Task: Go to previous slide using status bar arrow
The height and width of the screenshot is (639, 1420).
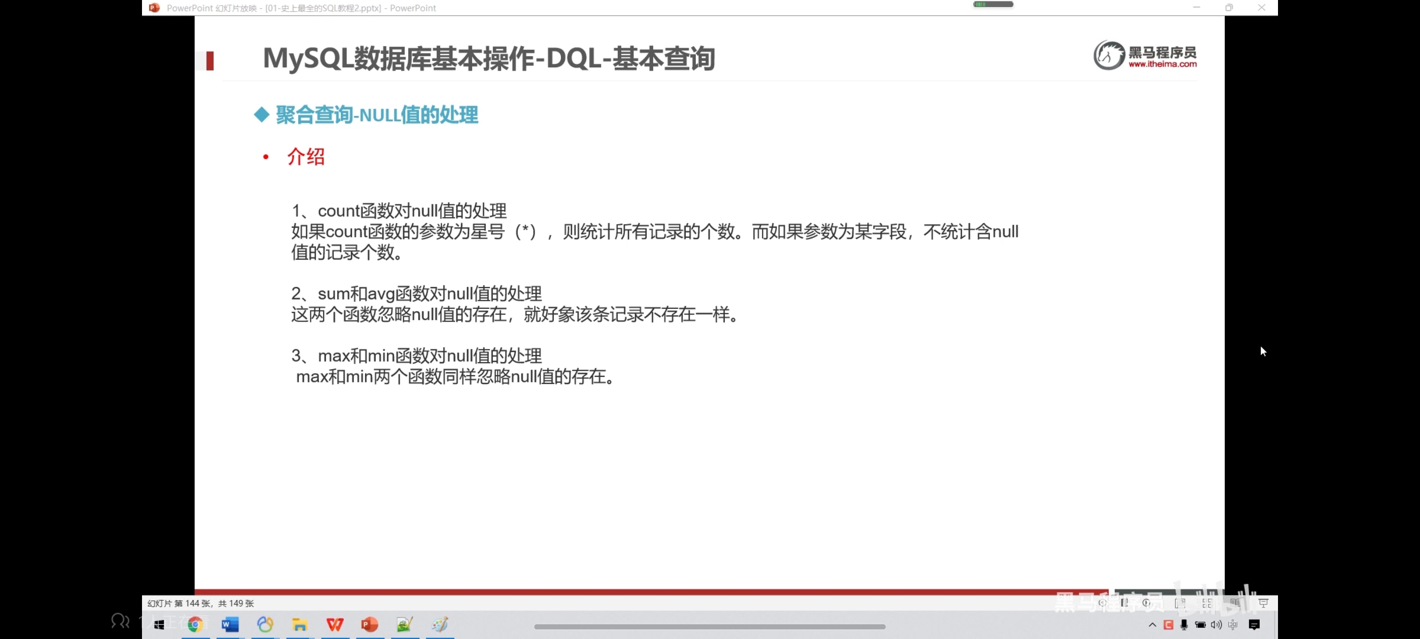Action: click(x=1102, y=602)
